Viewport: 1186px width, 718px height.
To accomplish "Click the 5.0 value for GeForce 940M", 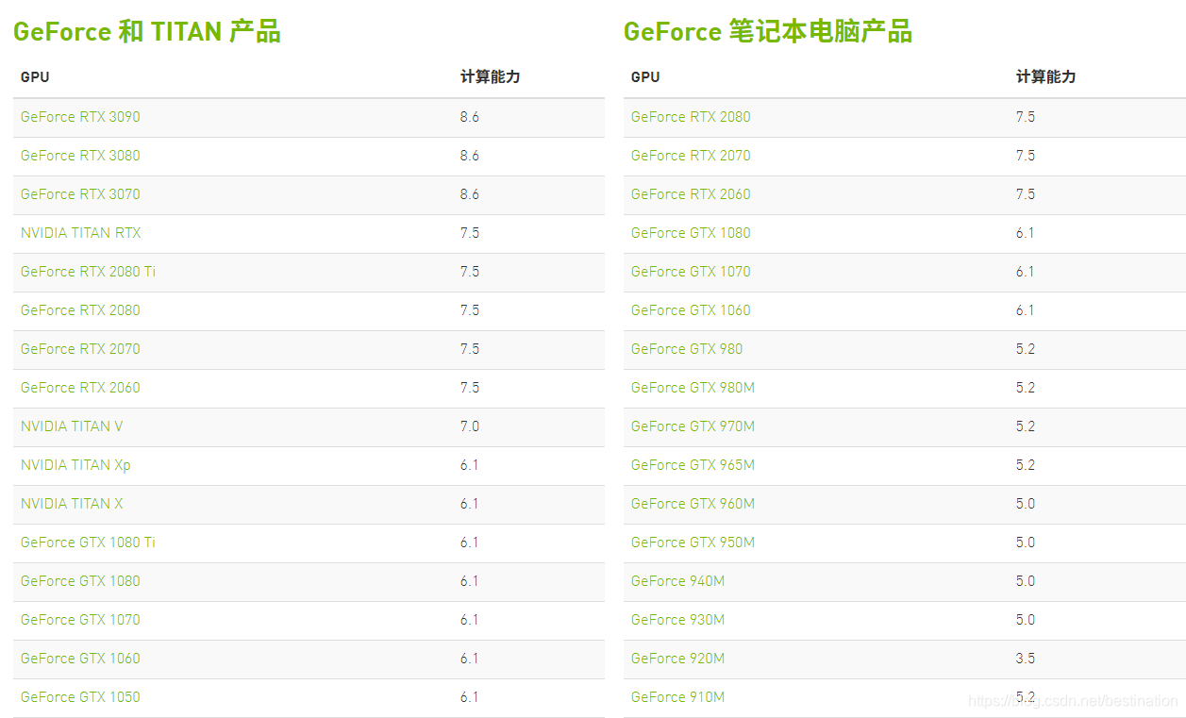I will pos(1026,581).
